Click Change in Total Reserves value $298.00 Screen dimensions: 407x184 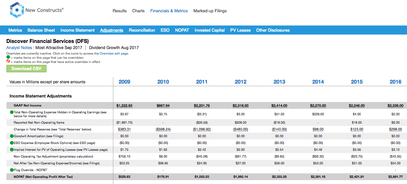[x=395, y=129]
